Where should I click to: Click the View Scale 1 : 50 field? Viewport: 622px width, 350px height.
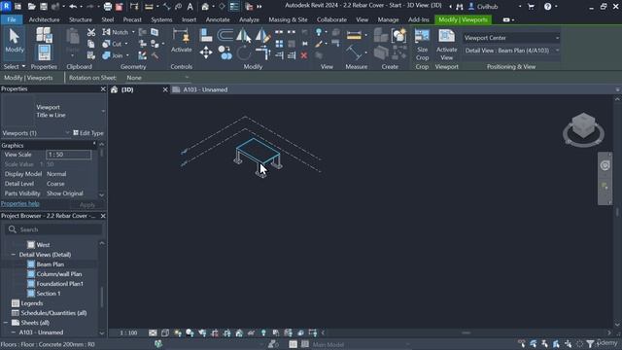pos(69,155)
